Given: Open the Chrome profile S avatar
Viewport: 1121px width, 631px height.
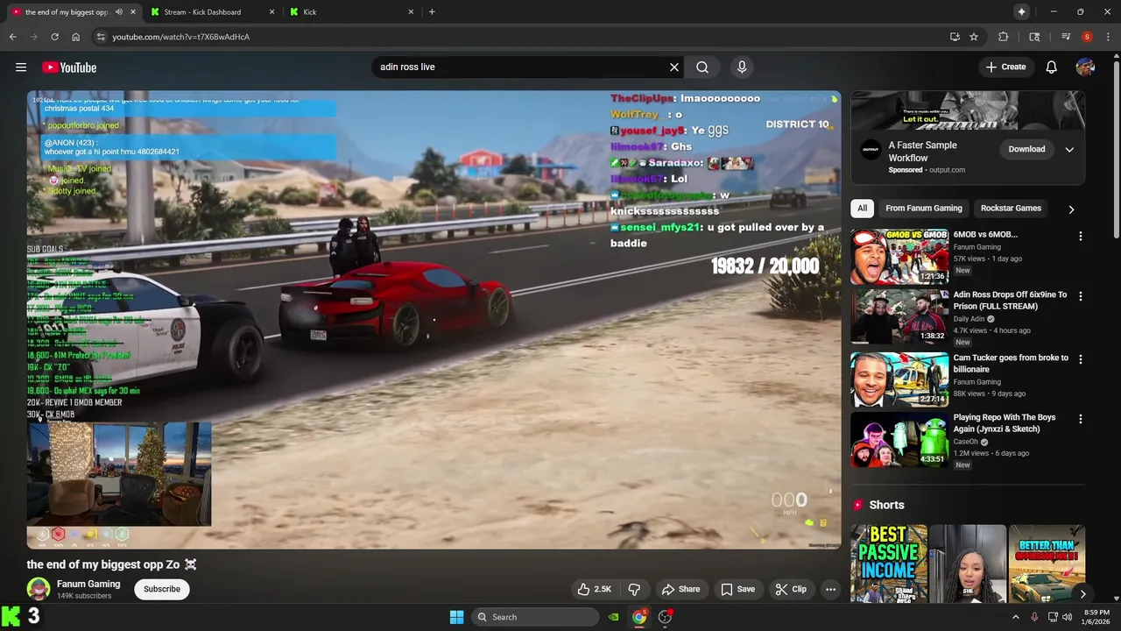Looking at the screenshot, I should (x=1087, y=37).
